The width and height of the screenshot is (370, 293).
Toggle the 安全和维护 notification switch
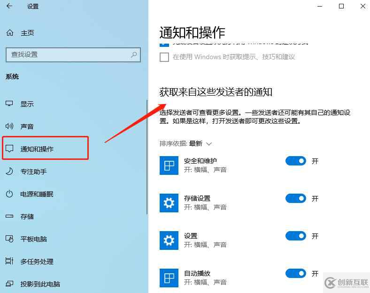point(296,161)
